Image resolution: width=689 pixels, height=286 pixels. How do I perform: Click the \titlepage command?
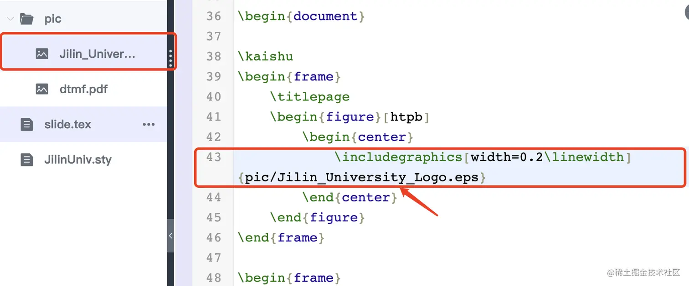click(310, 97)
